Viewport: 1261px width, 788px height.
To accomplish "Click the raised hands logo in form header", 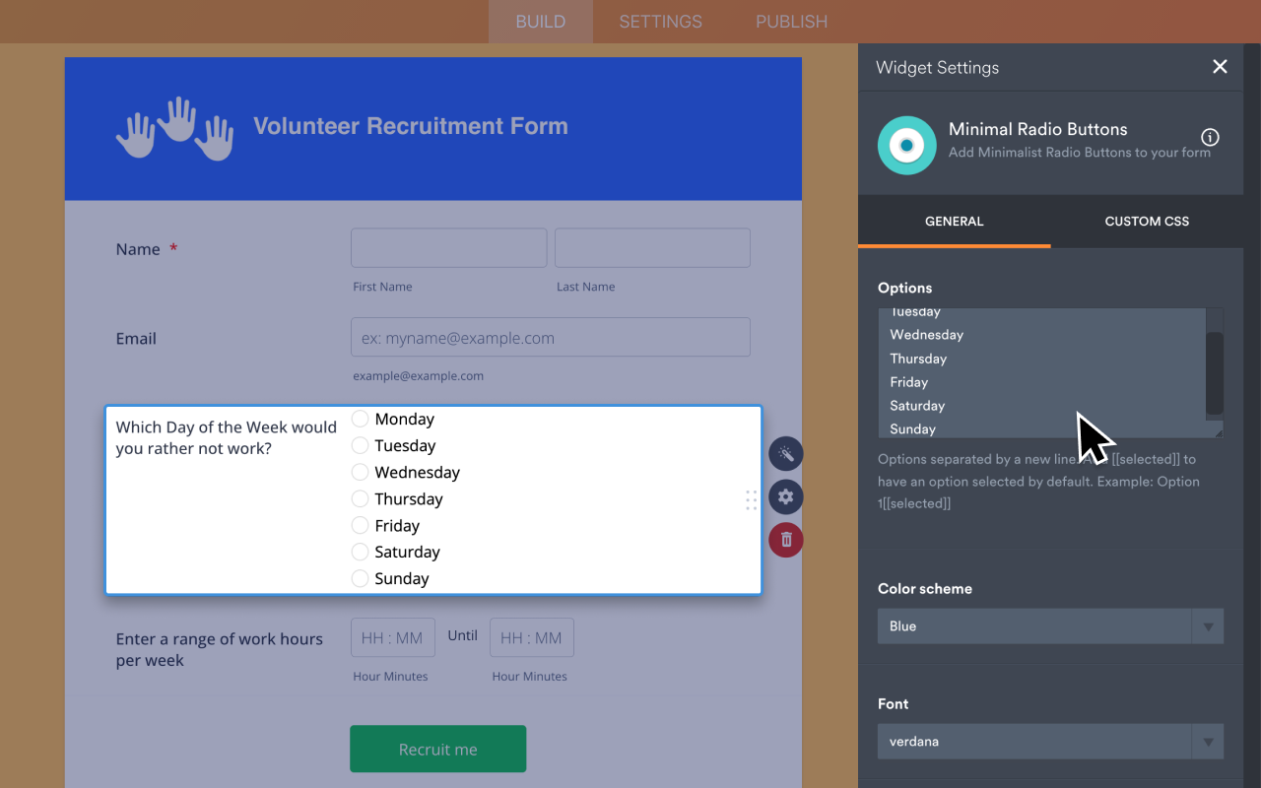I will click(x=174, y=126).
